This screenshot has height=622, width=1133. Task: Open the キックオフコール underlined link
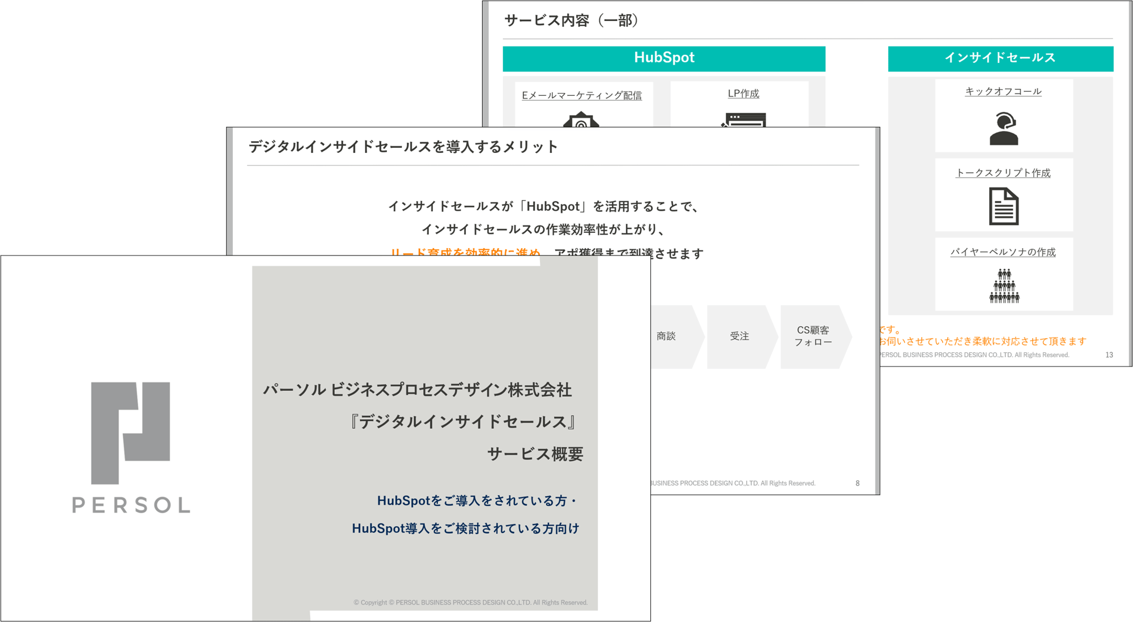pyautogui.click(x=1002, y=91)
